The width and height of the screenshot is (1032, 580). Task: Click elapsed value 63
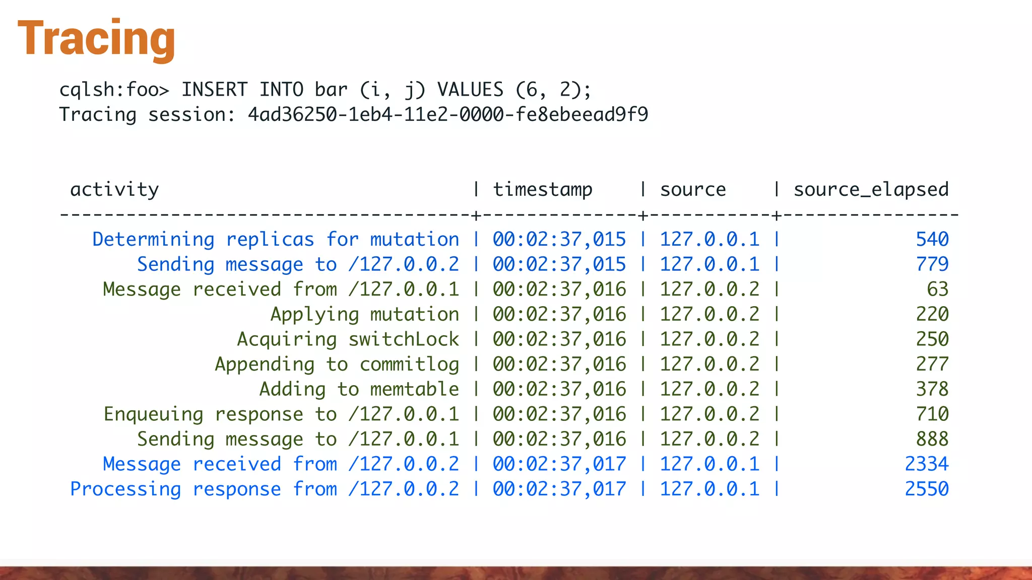click(x=938, y=289)
